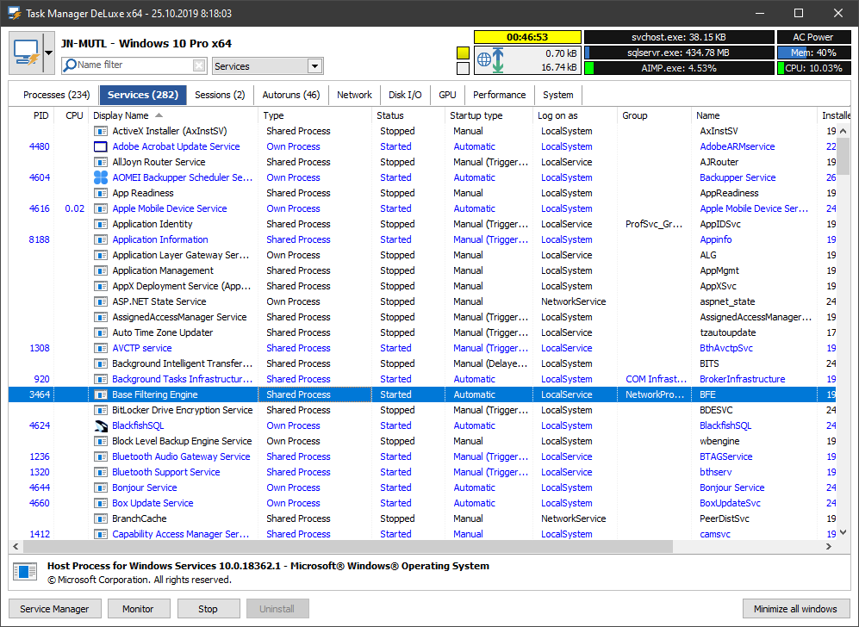The image size is (859, 627).
Task: Switch to the Autoruns (46) tab
Action: (x=291, y=95)
